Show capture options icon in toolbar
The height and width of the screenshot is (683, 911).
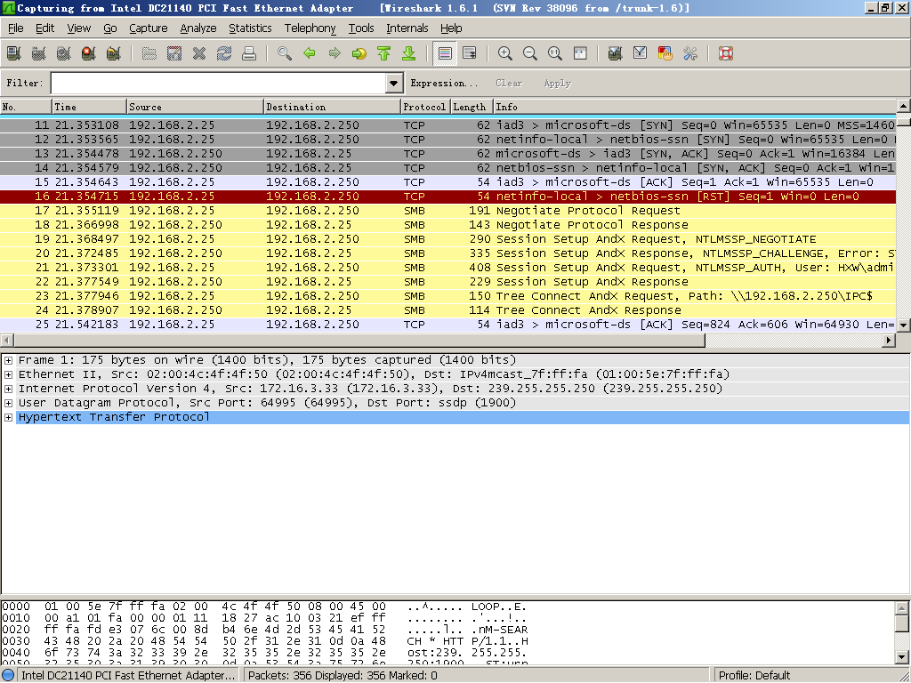pos(39,53)
